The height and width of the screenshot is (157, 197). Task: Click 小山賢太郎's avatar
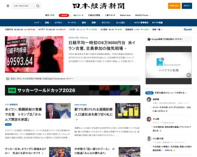click(x=149, y=139)
